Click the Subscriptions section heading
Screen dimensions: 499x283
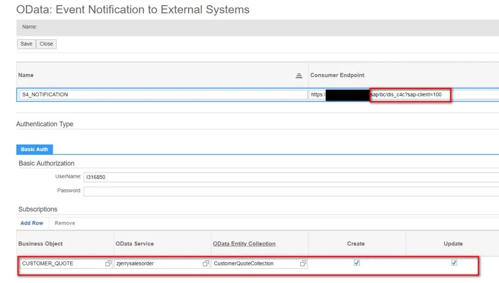[38, 209]
